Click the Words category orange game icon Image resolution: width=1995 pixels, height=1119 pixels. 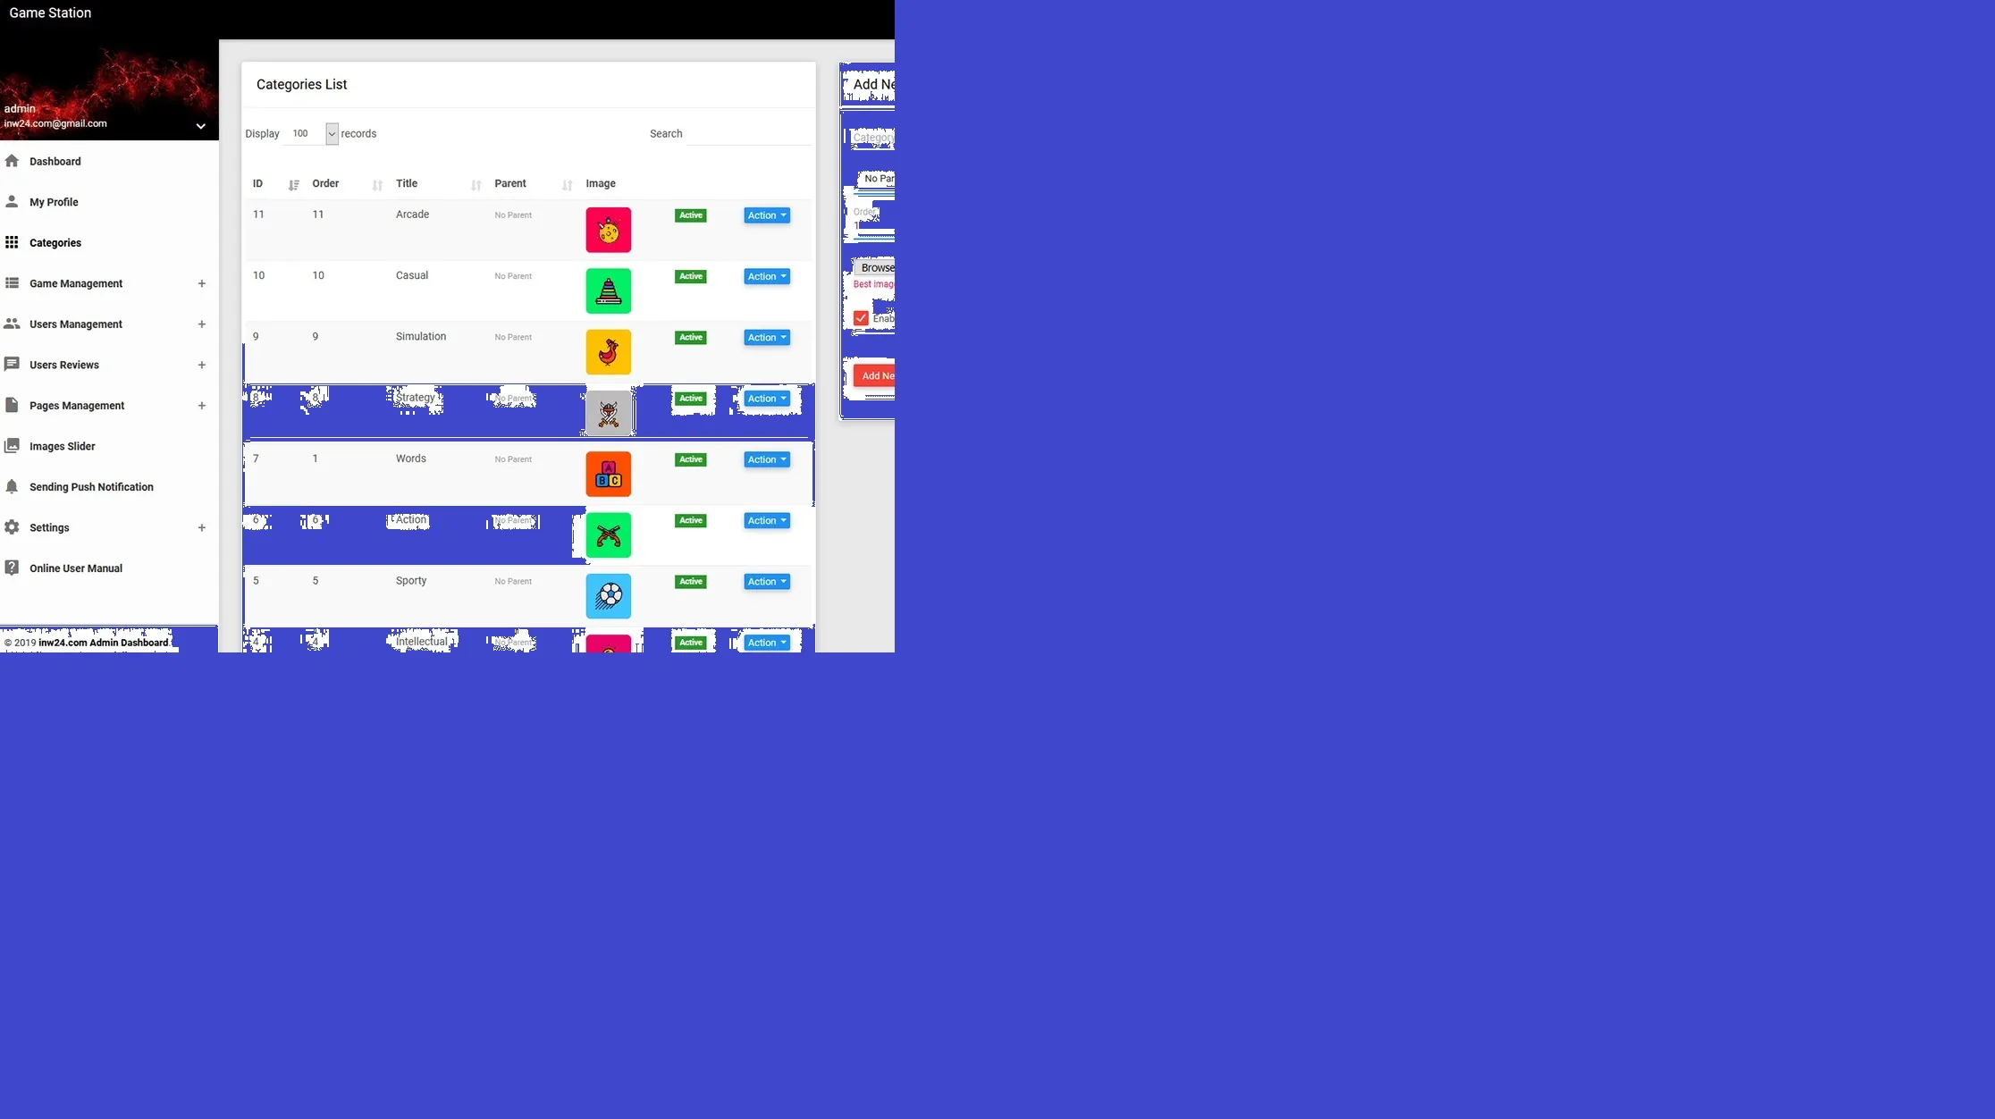[x=607, y=474]
